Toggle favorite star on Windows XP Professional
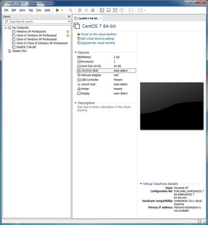208x225 pixels. [68, 31]
